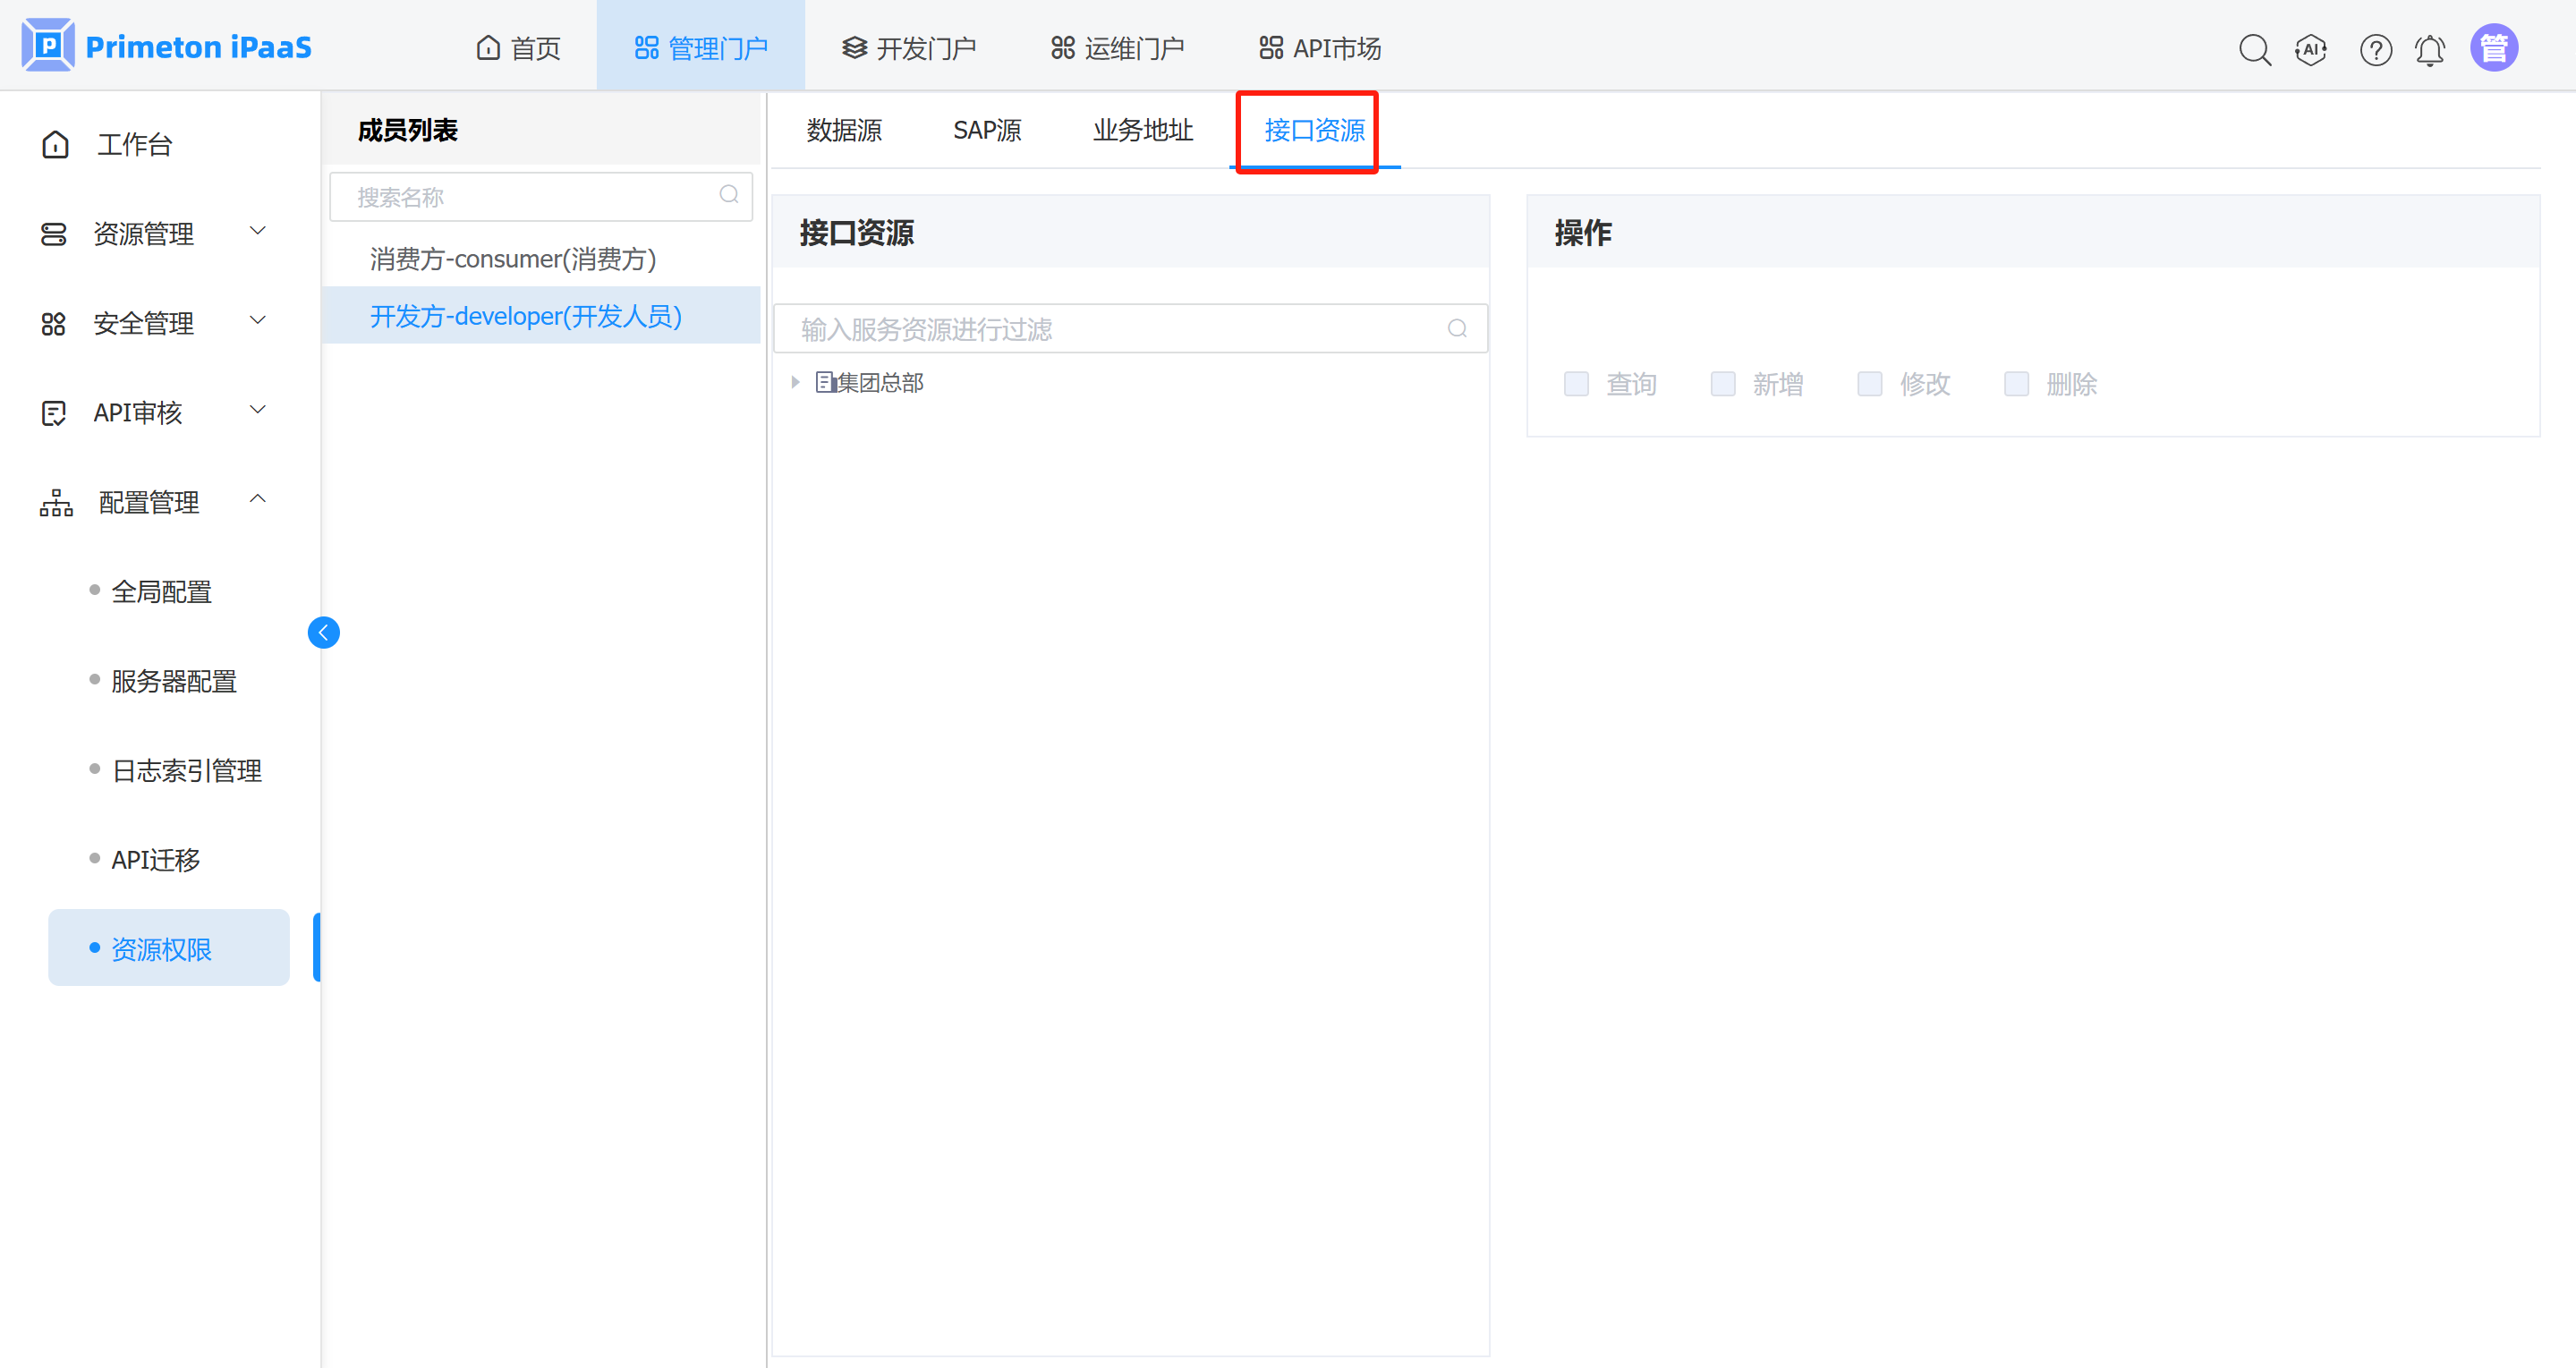Check the 查询 permission checkbox

1576,384
